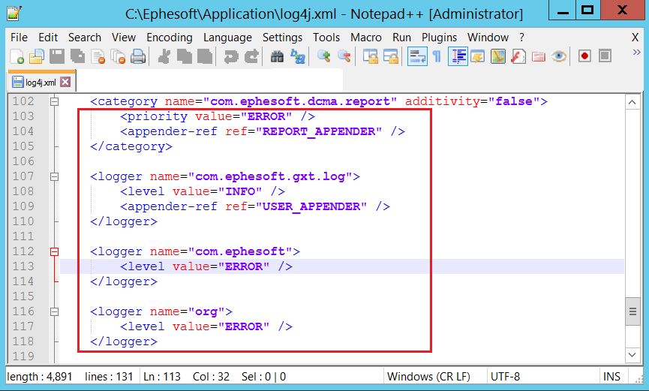Open the Settings menu
The height and width of the screenshot is (391, 649).
tap(282, 38)
